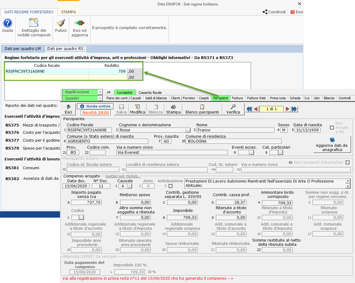Click the Importo pagato senza Iva field
The height and width of the screenshot is (283, 355).
[86, 202]
